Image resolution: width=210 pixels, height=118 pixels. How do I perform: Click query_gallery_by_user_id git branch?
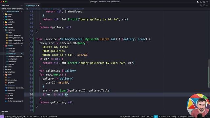click(15, 117)
